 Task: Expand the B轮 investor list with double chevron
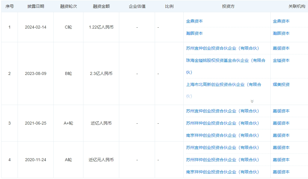pos(252,101)
